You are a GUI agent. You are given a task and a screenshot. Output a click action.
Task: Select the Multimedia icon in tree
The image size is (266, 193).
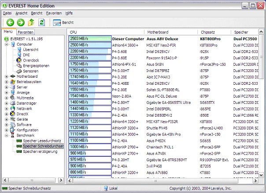click(x=13, y=98)
